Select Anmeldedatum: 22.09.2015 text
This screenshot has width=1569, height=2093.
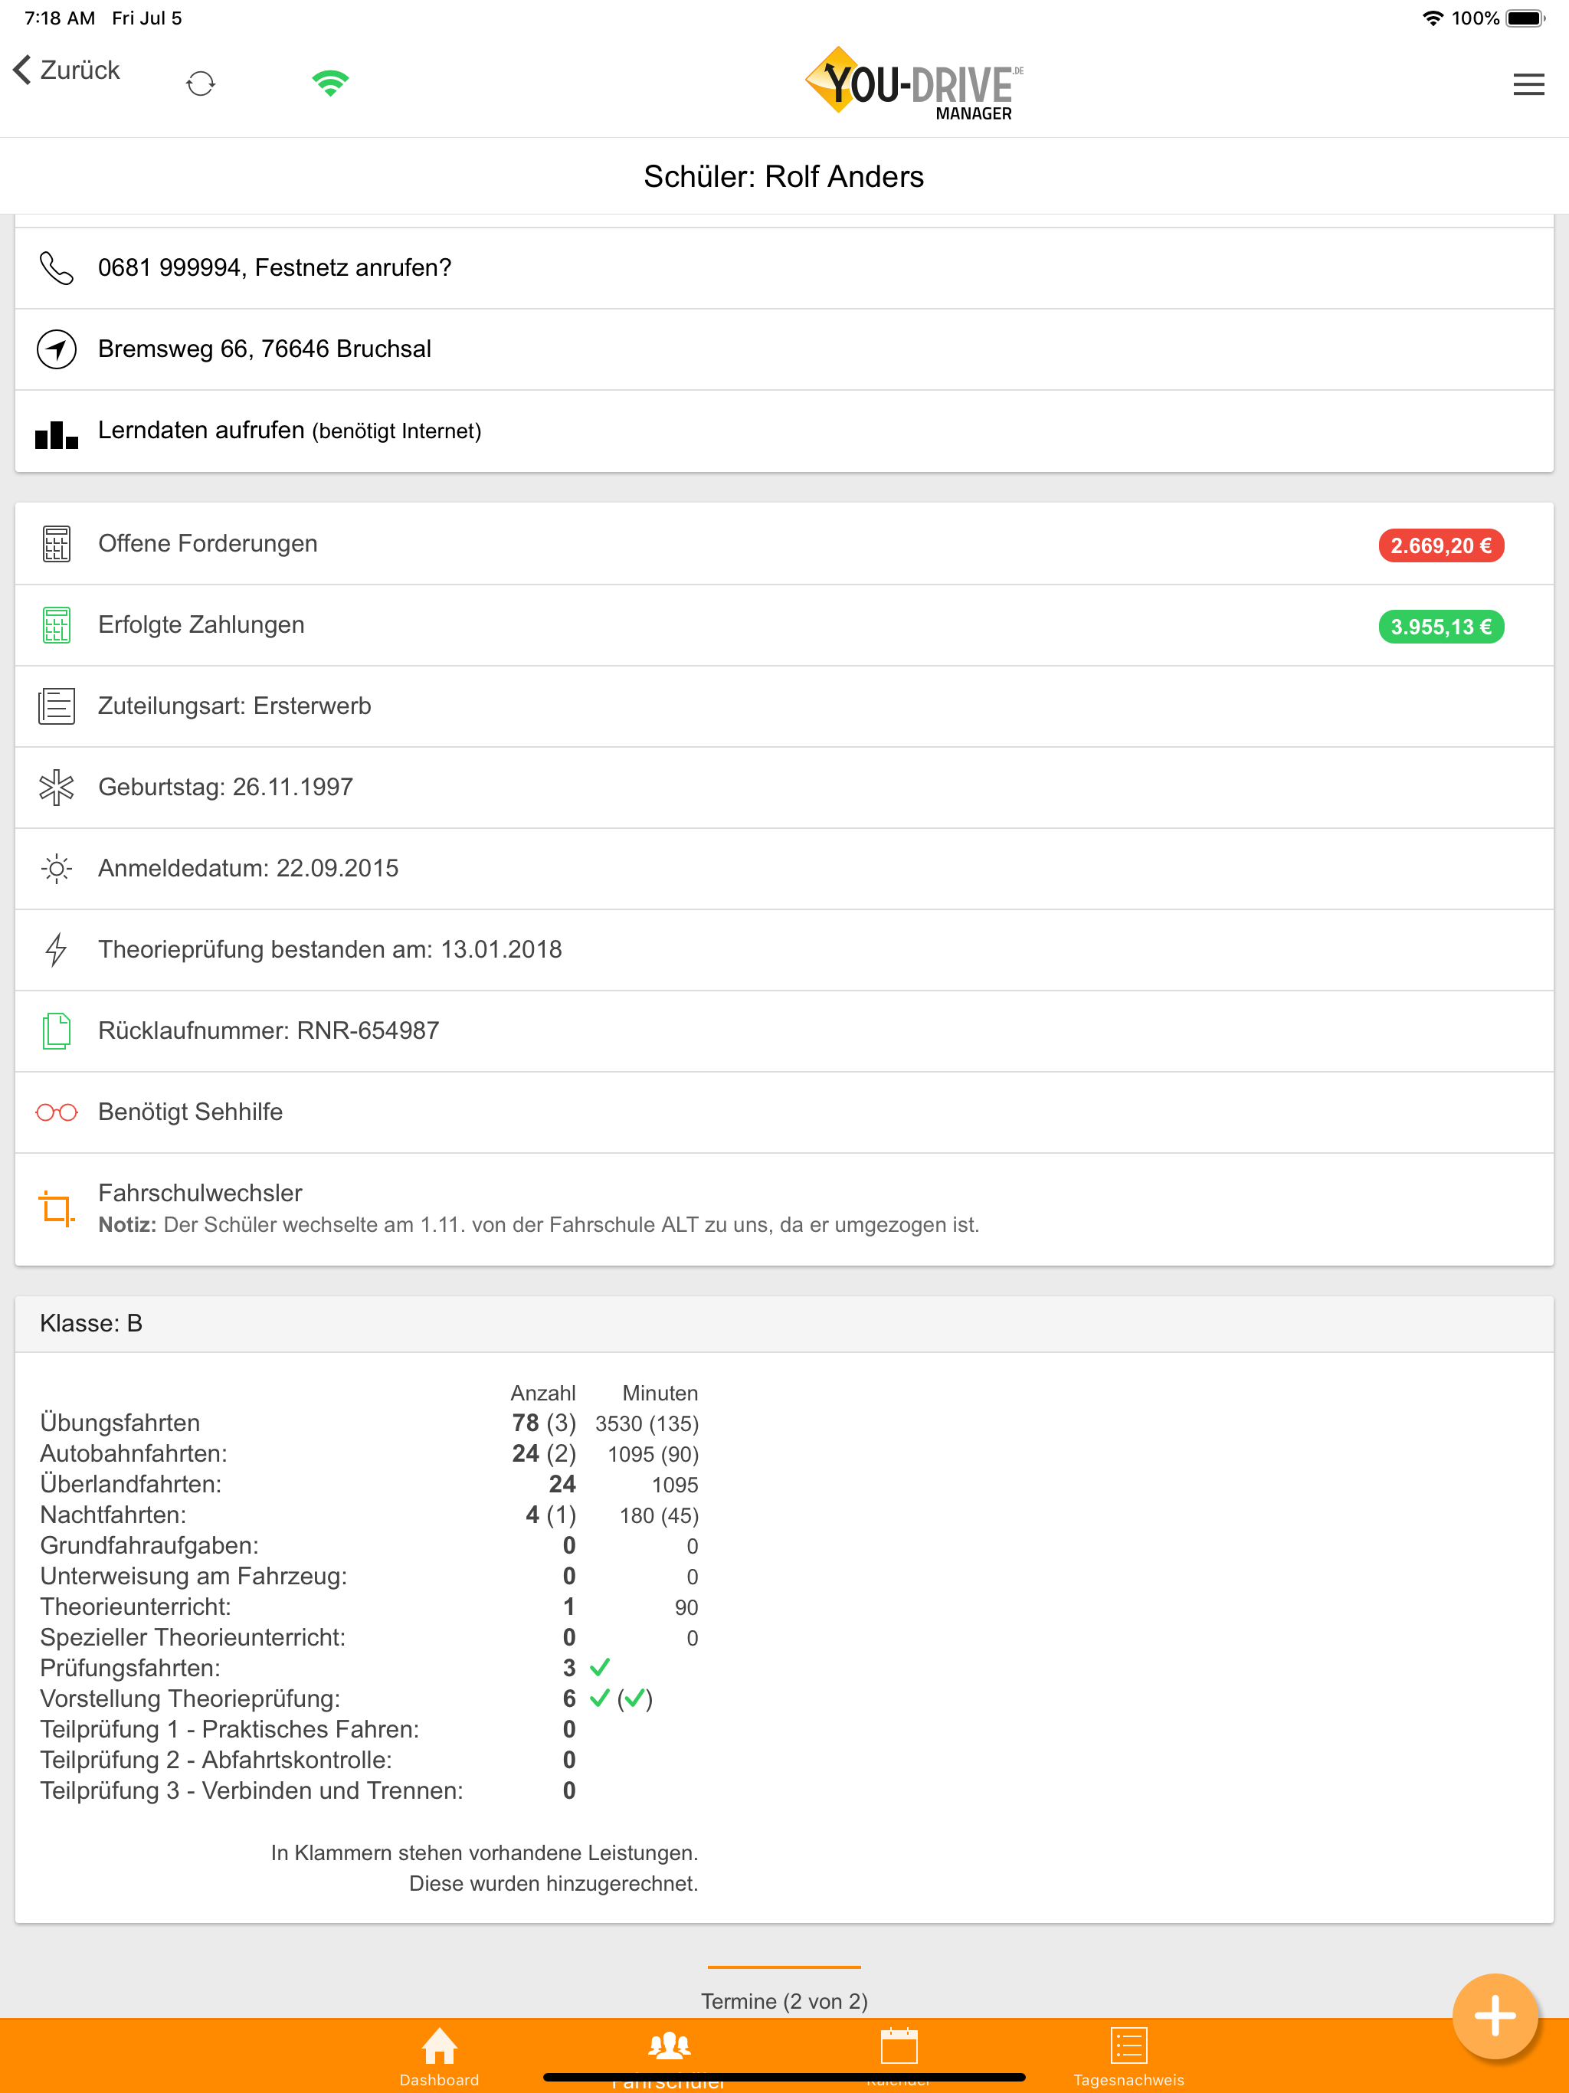[x=248, y=869]
